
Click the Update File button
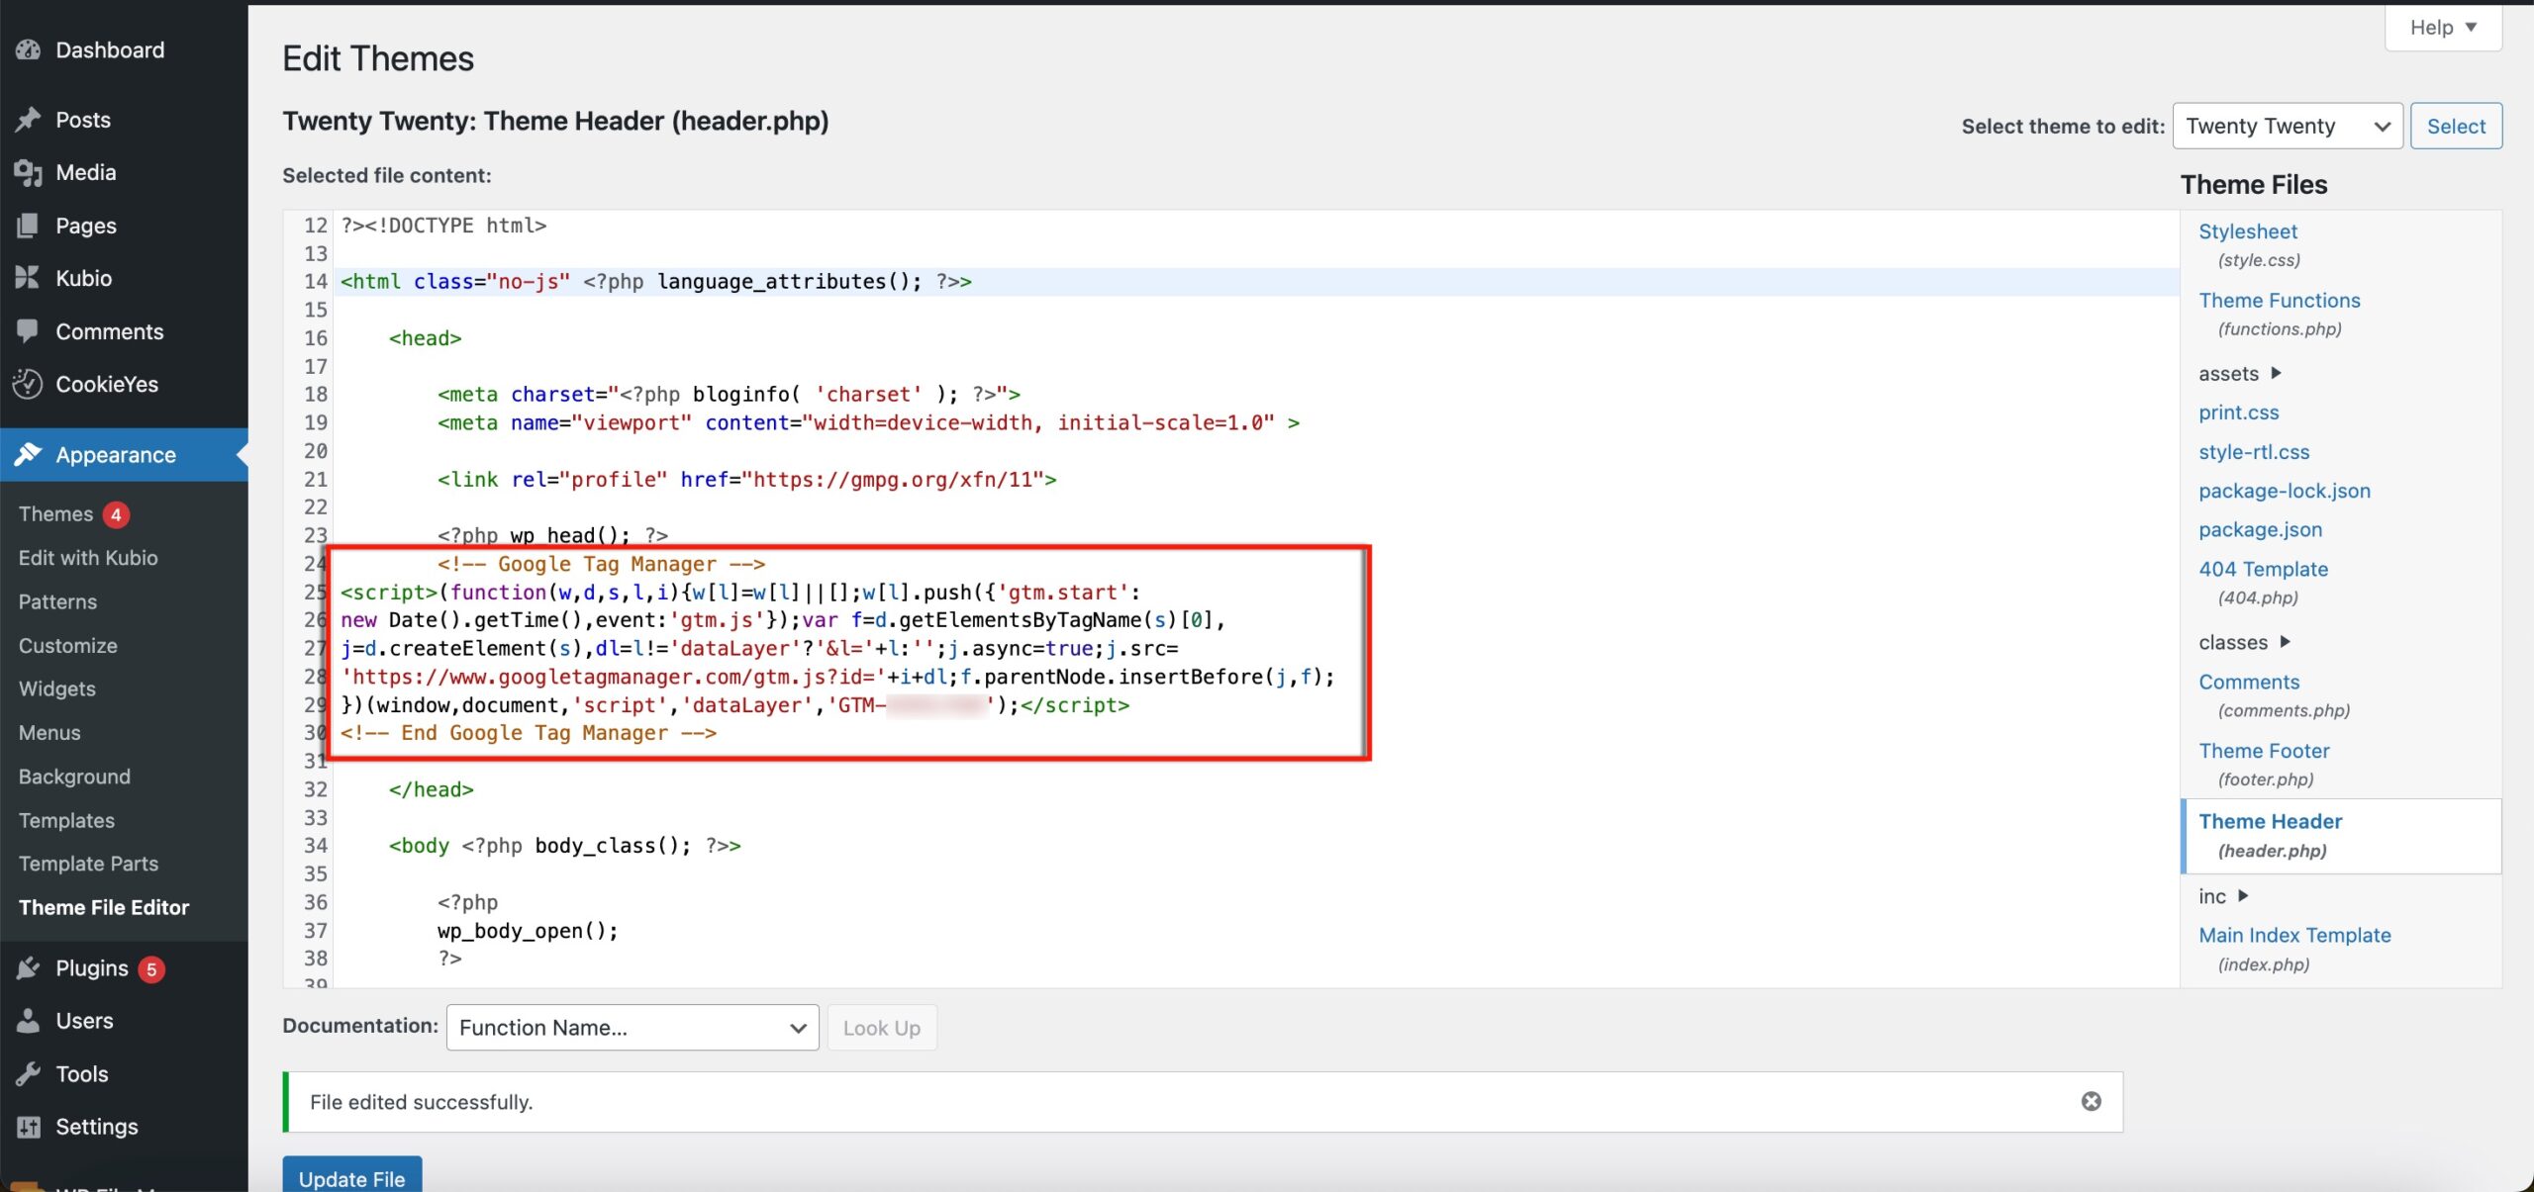pyautogui.click(x=351, y=1179)
